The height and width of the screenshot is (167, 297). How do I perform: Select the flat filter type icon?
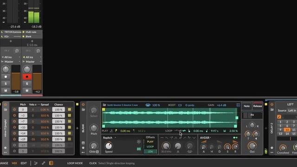[x=162, y=138]
